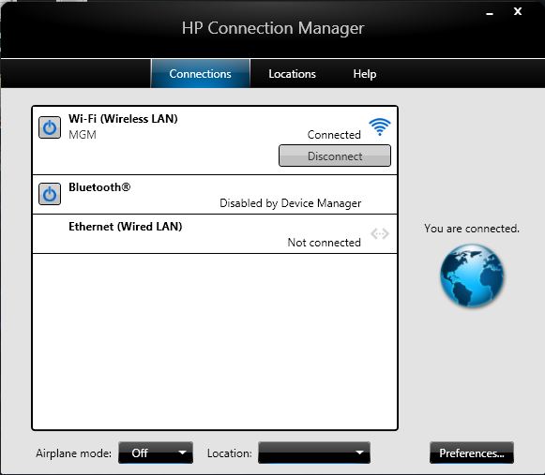Select the Ethernet (Wired LAN) title
The width and height of the screenshot is (545, 475).
point(125,227)
